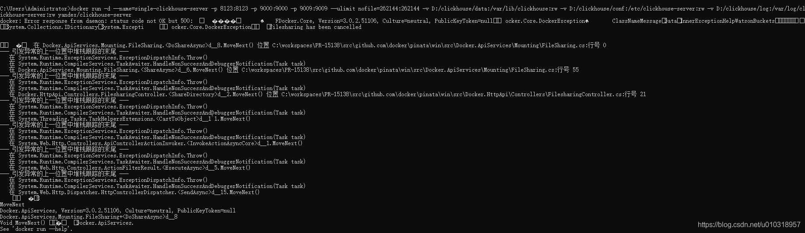Click the FilesharingController.cs line 21 path
805x233 pixels.
pos(464,94)
